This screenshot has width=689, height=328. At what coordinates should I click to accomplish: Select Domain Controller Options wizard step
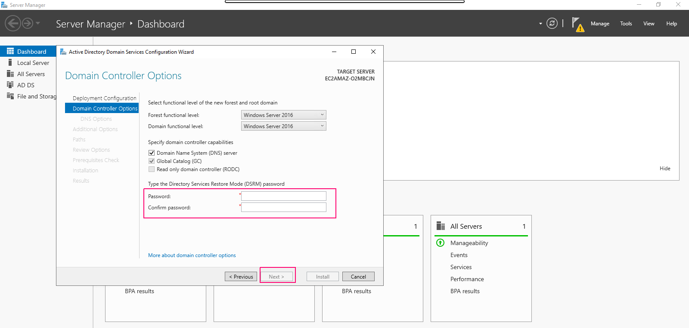102,108
